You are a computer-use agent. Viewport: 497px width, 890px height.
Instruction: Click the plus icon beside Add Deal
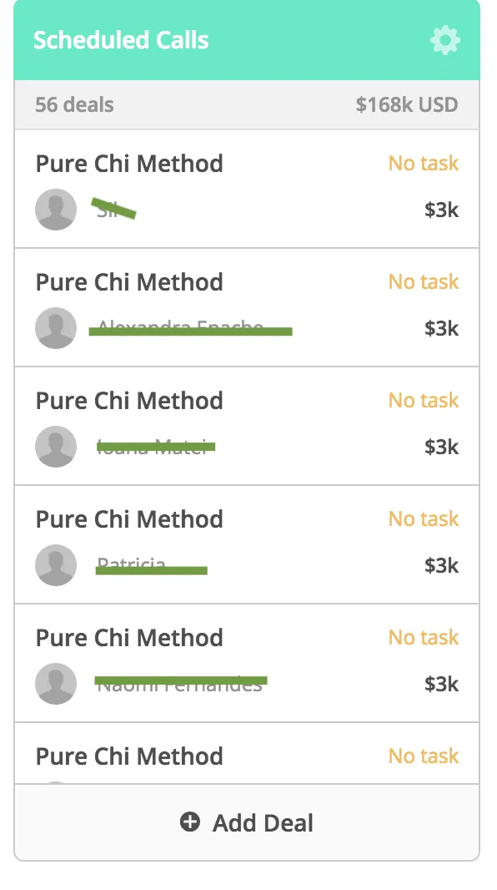point(190,822)
